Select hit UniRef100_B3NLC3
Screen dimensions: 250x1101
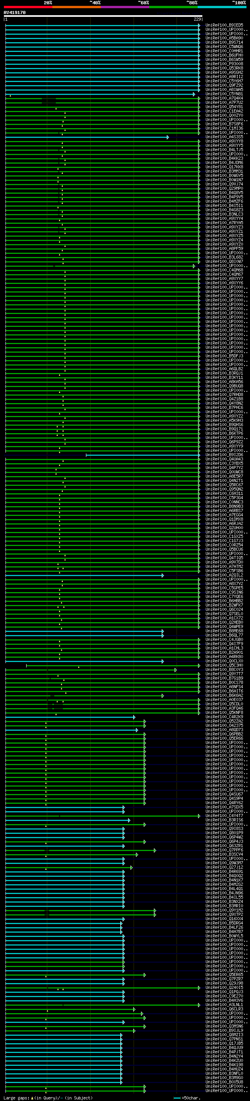224,214
